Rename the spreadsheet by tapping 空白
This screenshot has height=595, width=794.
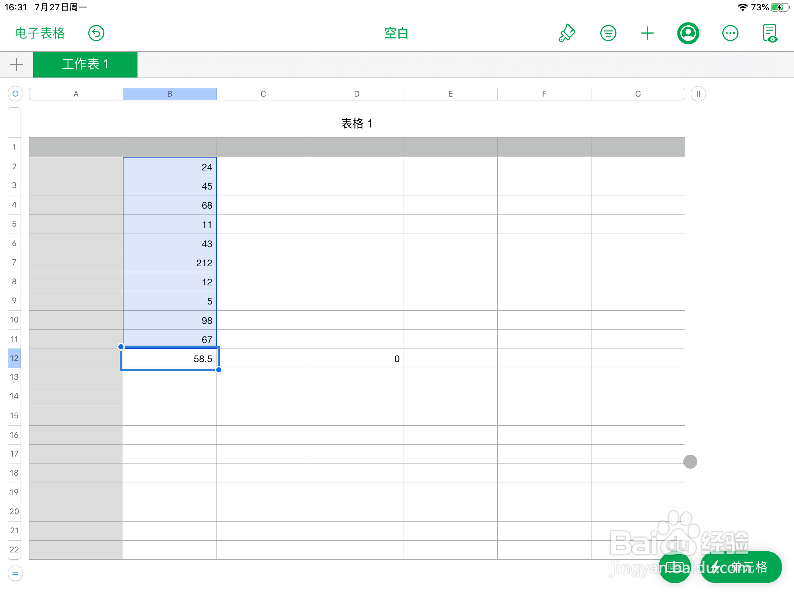pyautogui.click(x=397, y=33)
